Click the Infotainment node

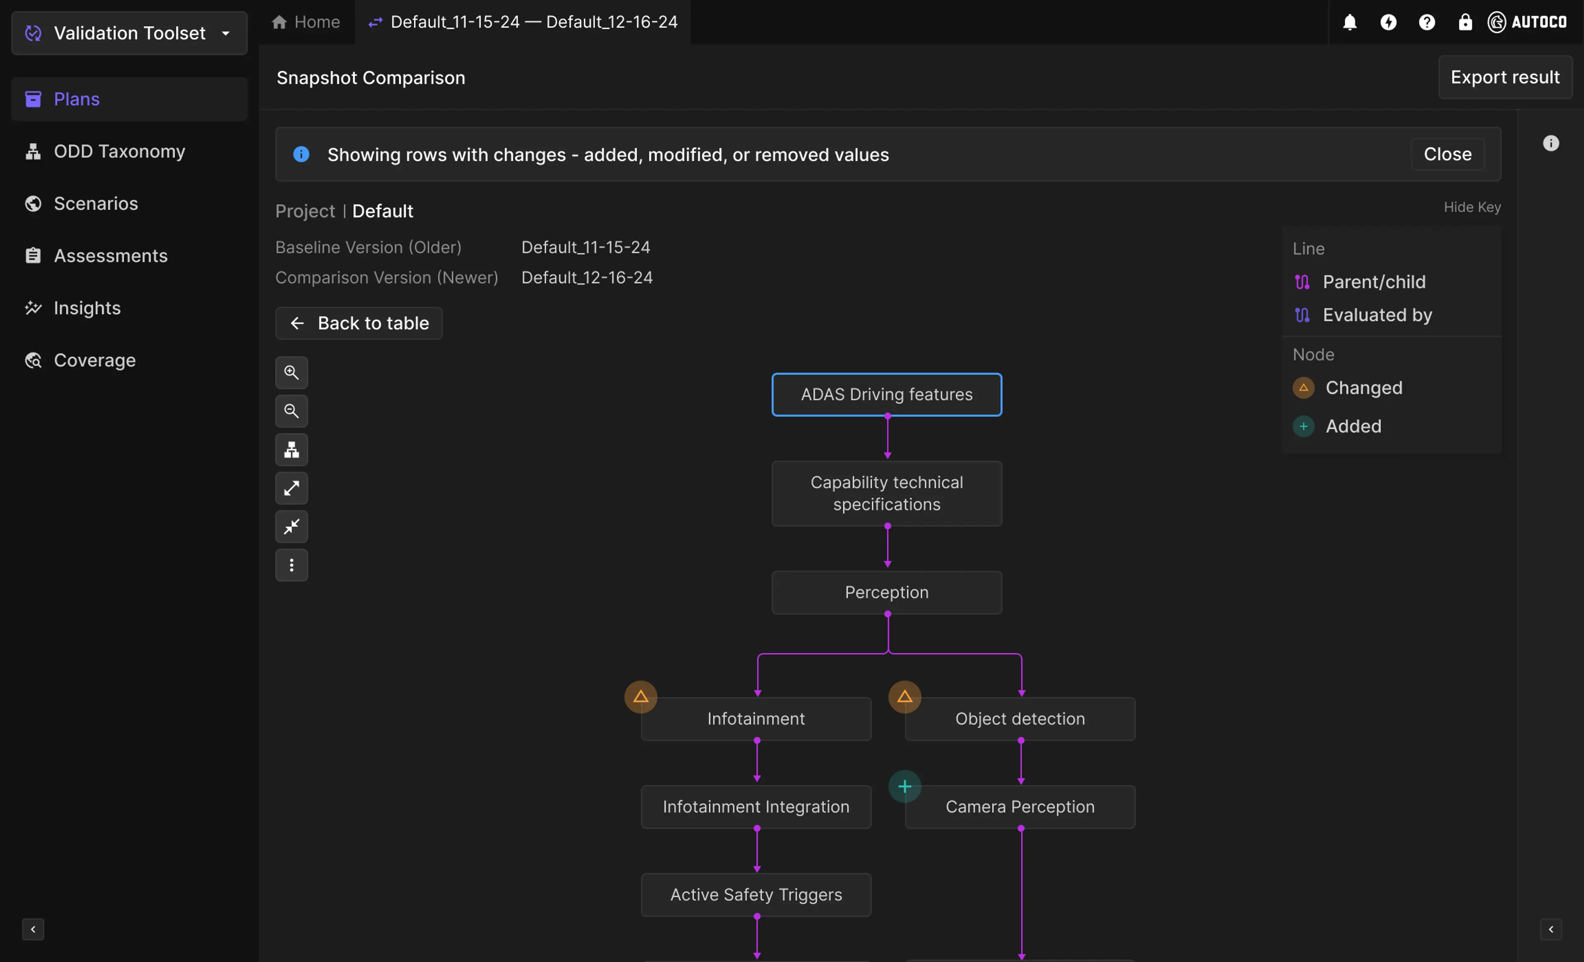coord(756,718)
